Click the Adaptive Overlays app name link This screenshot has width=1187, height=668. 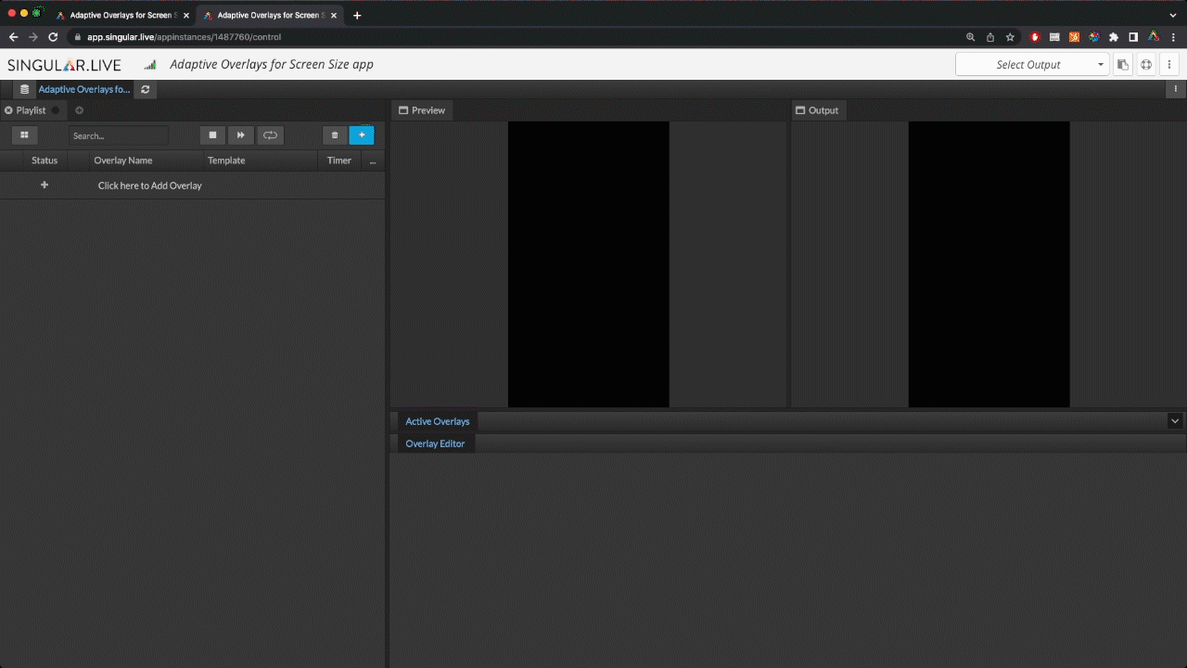84,90
